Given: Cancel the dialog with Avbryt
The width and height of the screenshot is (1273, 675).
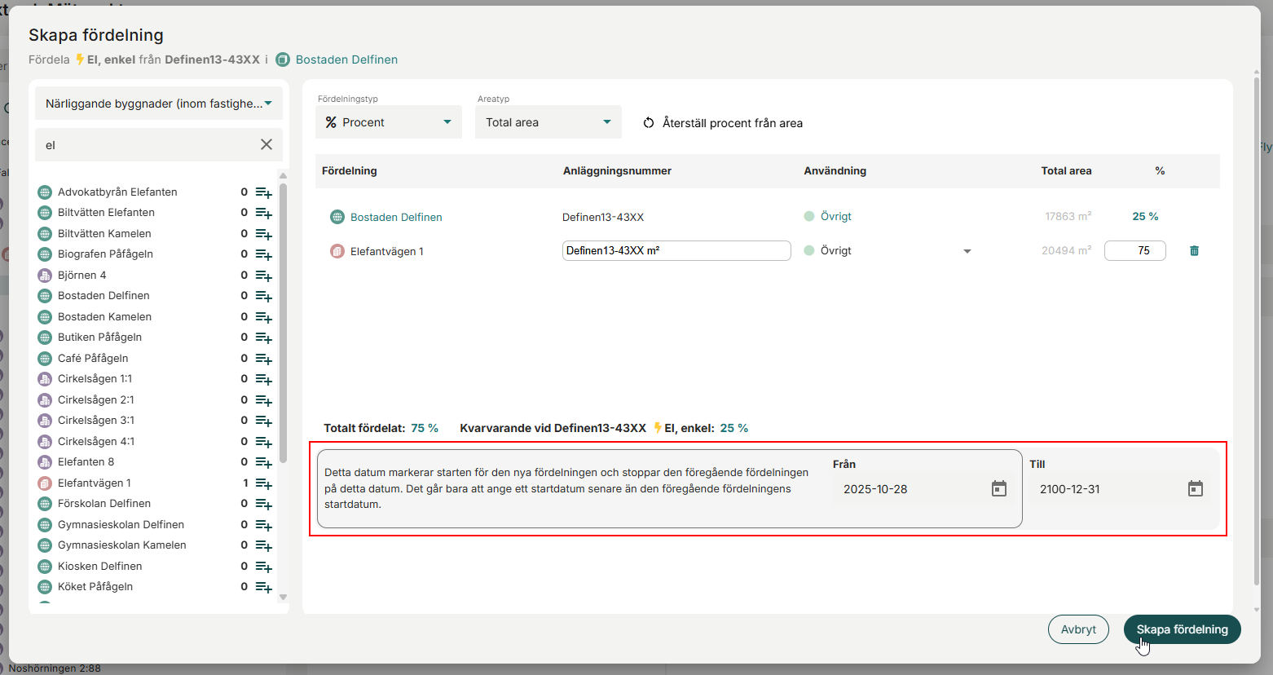Looking at the screenshot, I should tap(1077, 629).
